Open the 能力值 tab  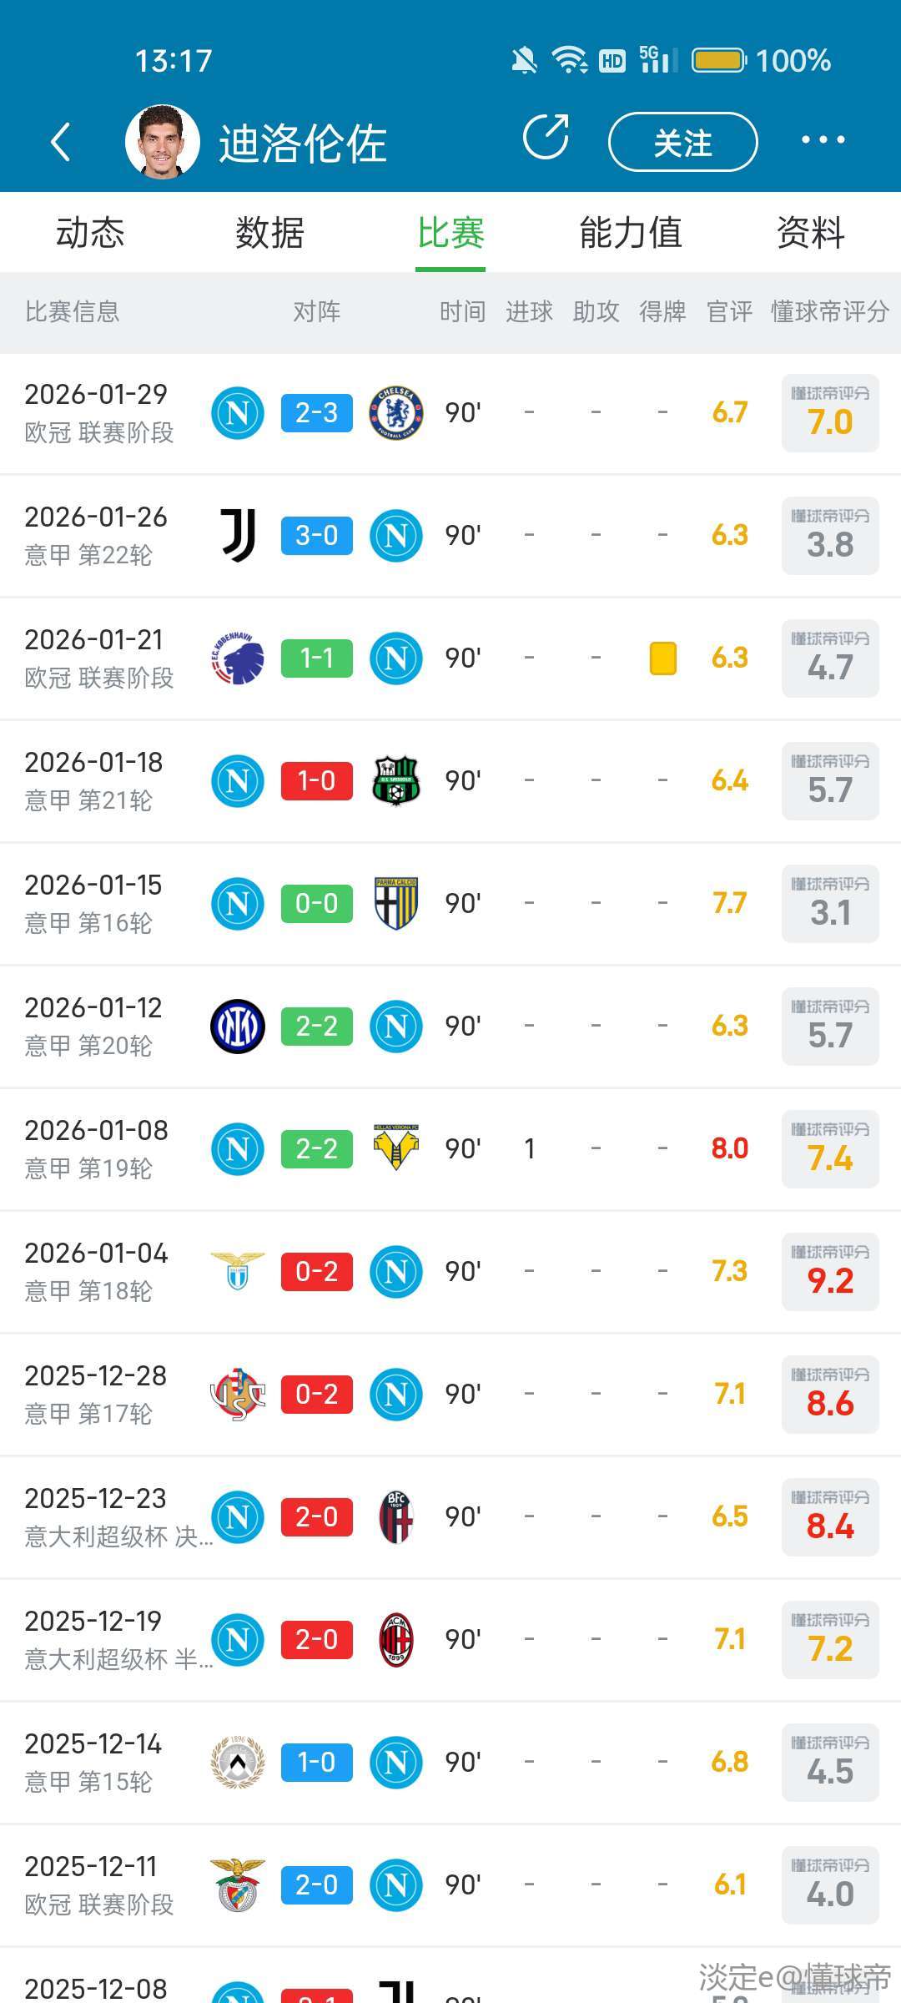point(631,233)
